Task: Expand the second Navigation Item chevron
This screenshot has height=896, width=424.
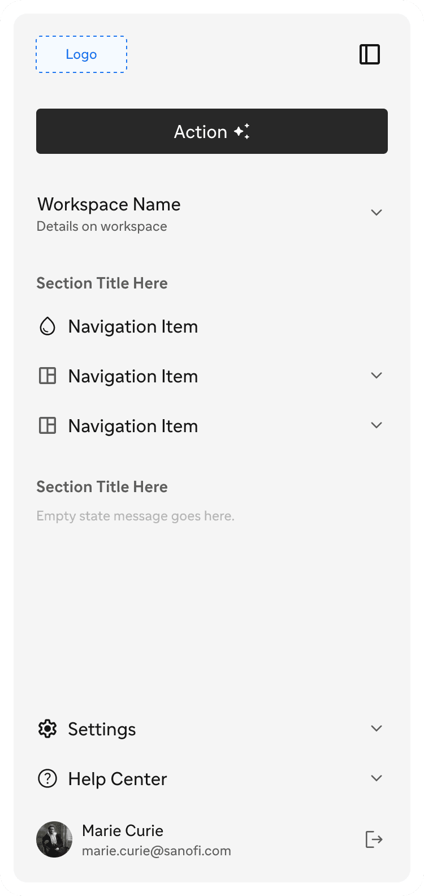Action: coord(377,376)
